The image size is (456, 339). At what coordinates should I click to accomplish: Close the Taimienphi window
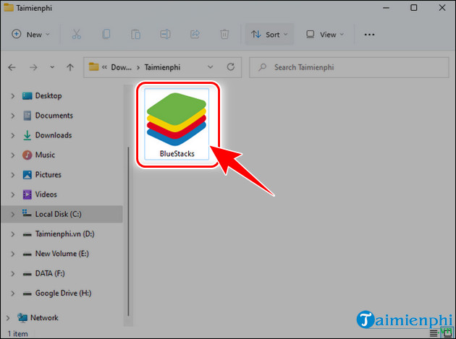[x=442, y=8]
